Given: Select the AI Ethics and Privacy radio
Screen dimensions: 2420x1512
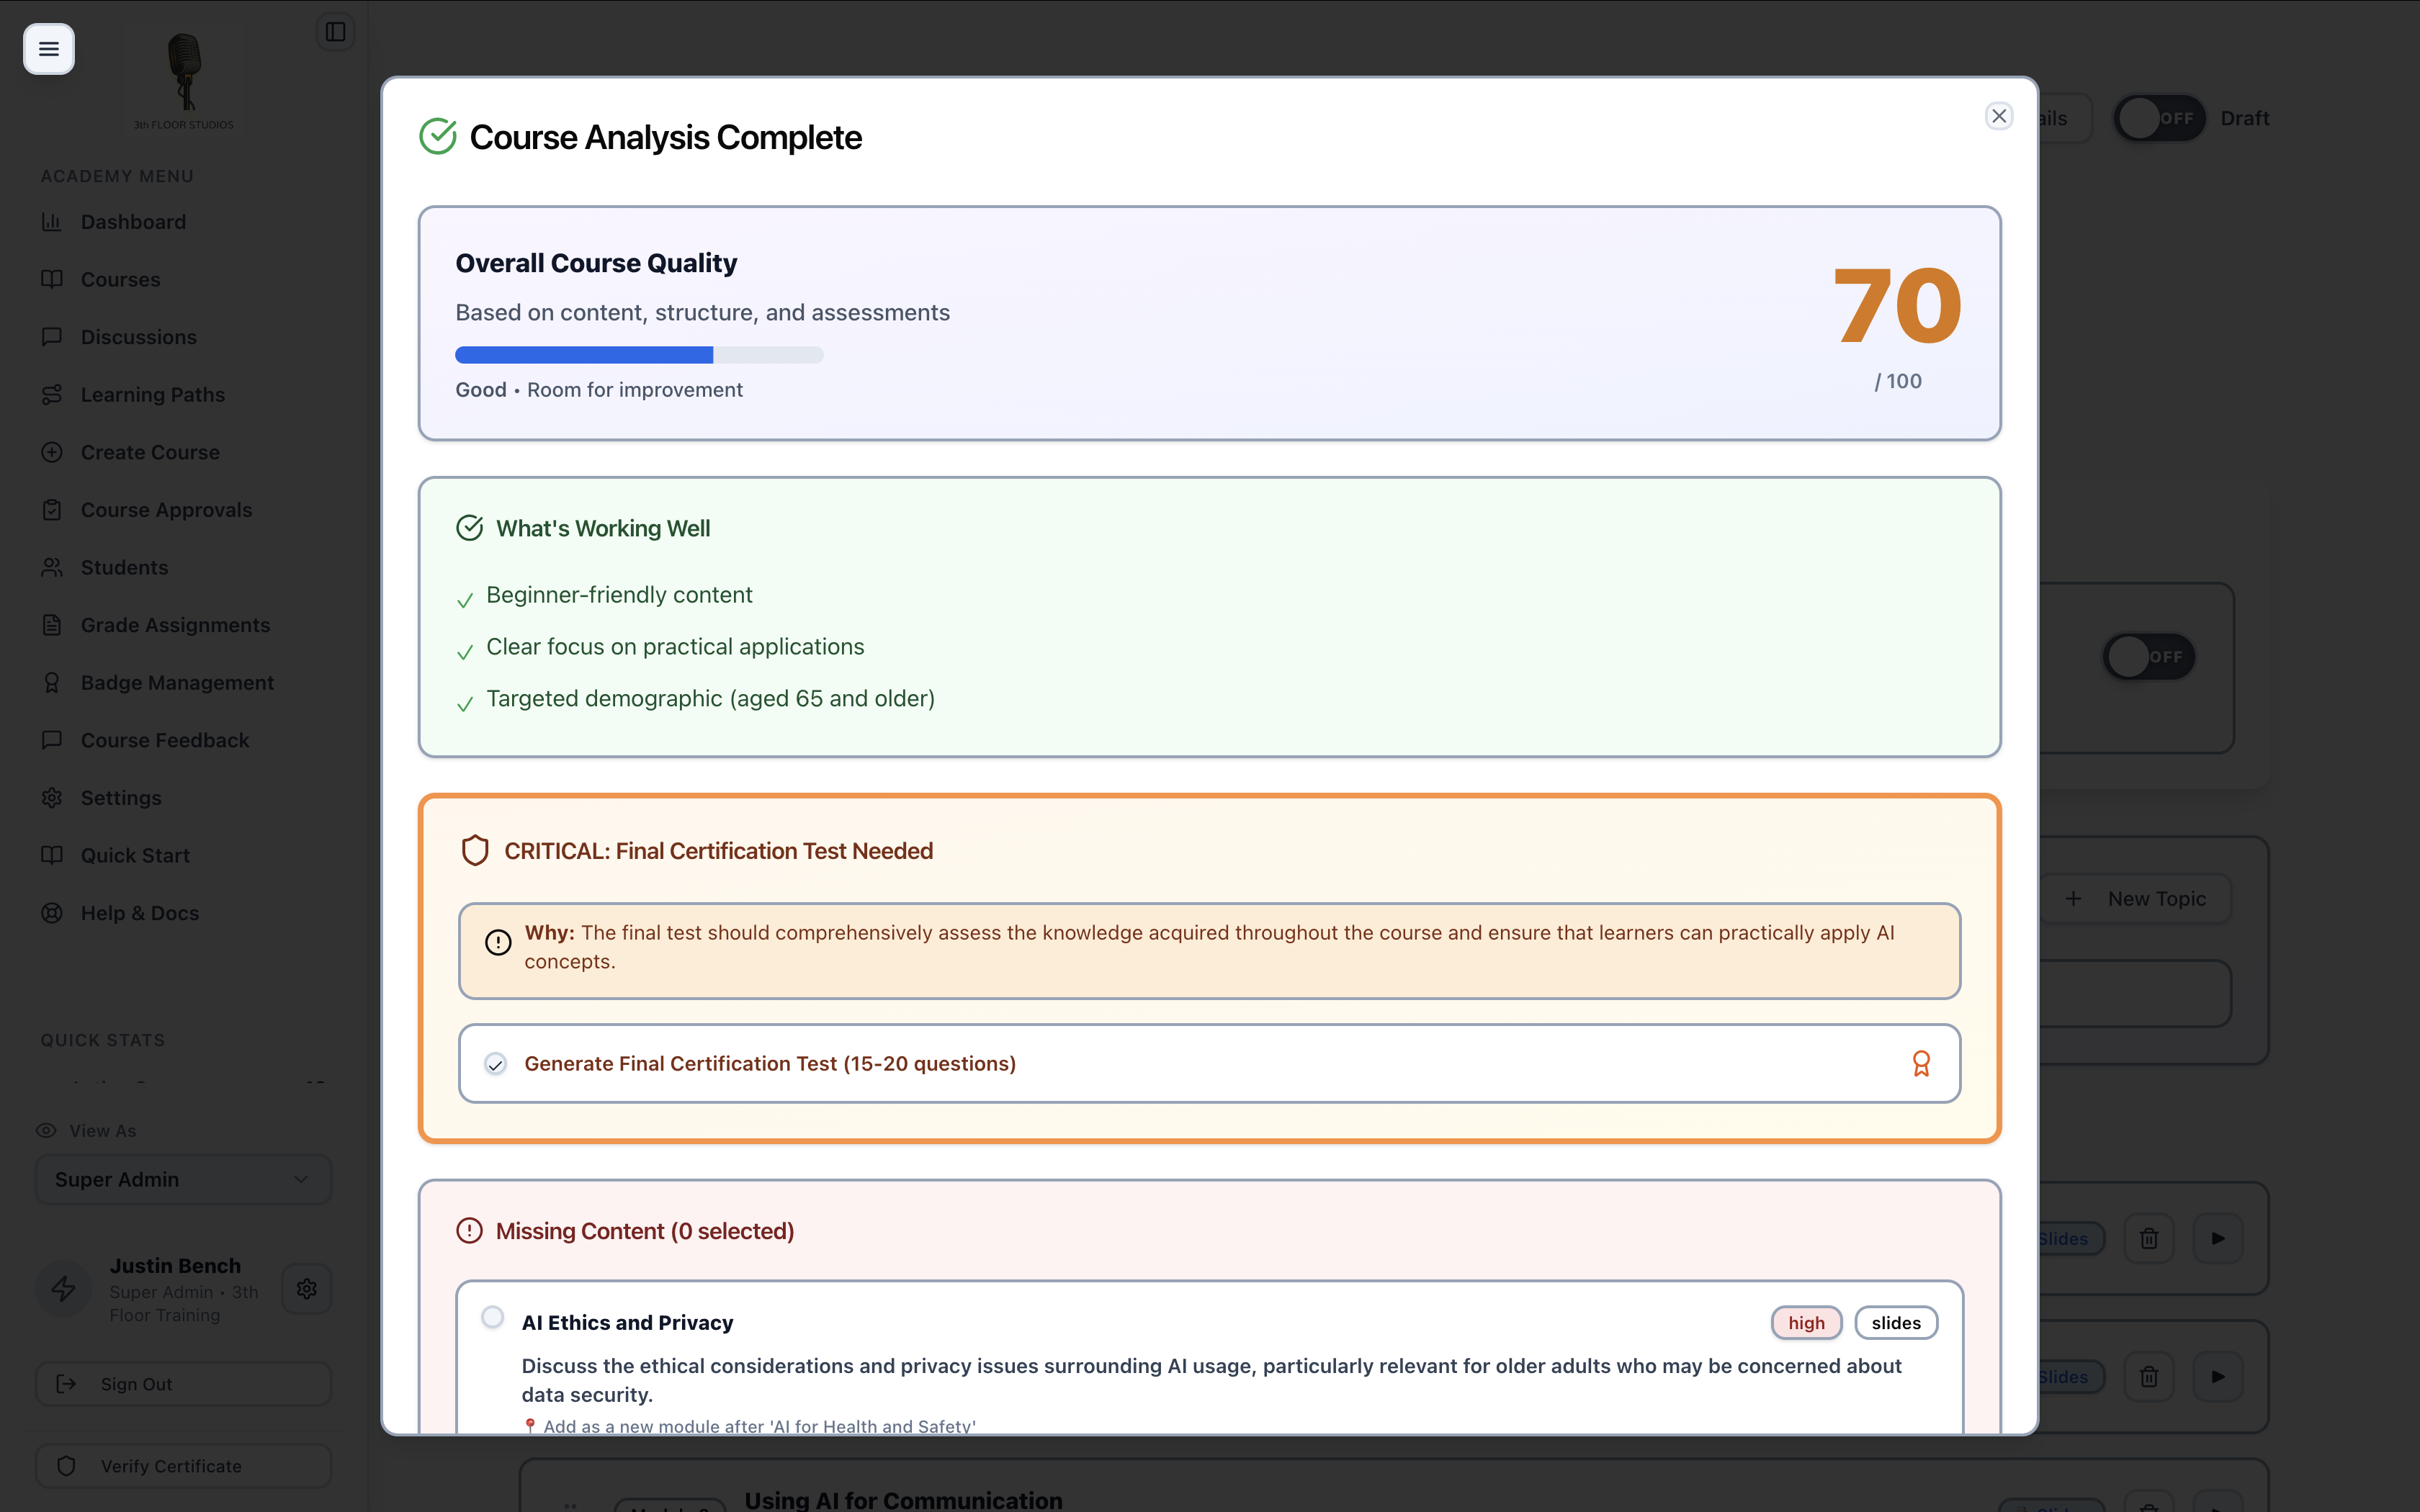Looking at the screenshot, I should point(492,1318).
